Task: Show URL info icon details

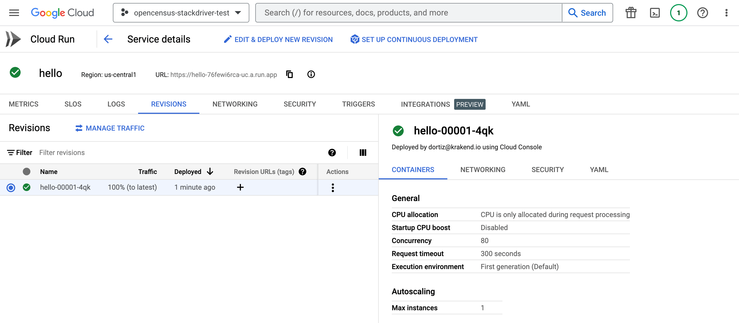Action: (311, 74)
